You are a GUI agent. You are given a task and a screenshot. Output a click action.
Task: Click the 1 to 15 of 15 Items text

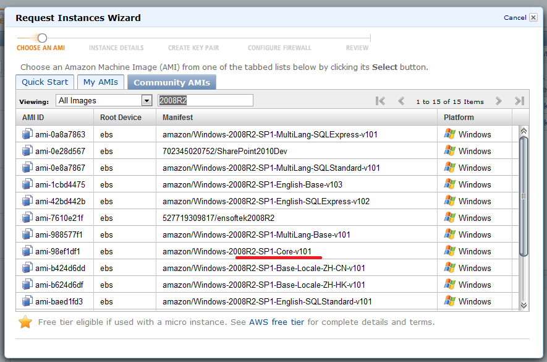450,101
